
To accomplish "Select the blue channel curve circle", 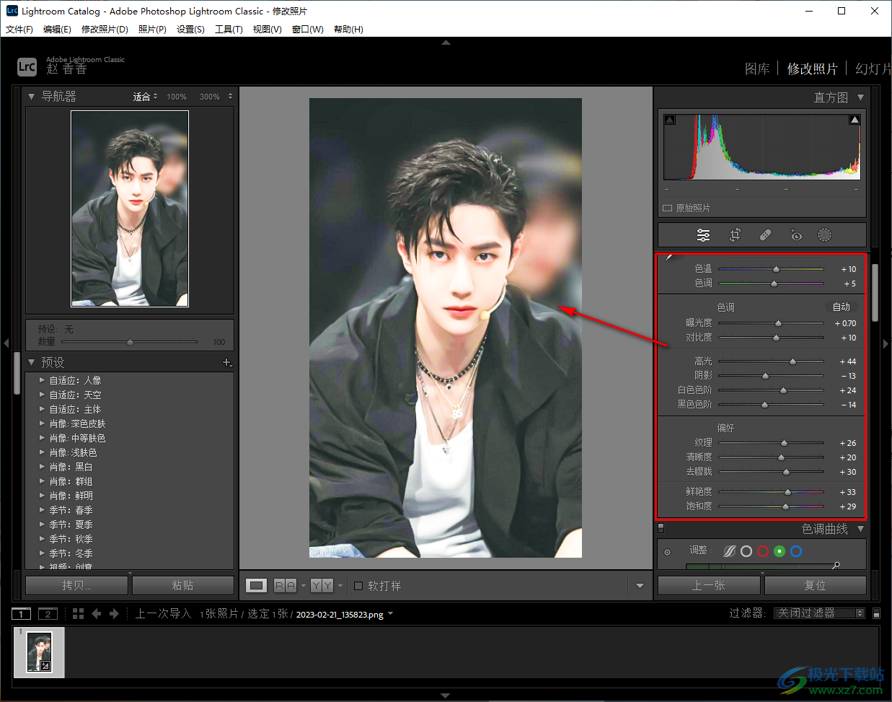I will click(x=796, y=551).
